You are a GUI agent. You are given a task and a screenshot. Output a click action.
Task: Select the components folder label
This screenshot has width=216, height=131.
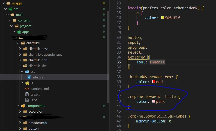click(x=36, y=106)
